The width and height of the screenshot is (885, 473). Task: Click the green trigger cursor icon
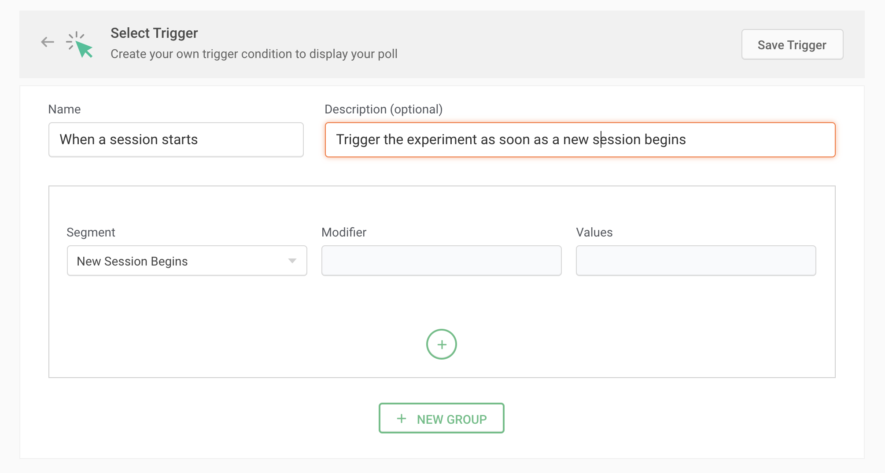tap(80, 44)
